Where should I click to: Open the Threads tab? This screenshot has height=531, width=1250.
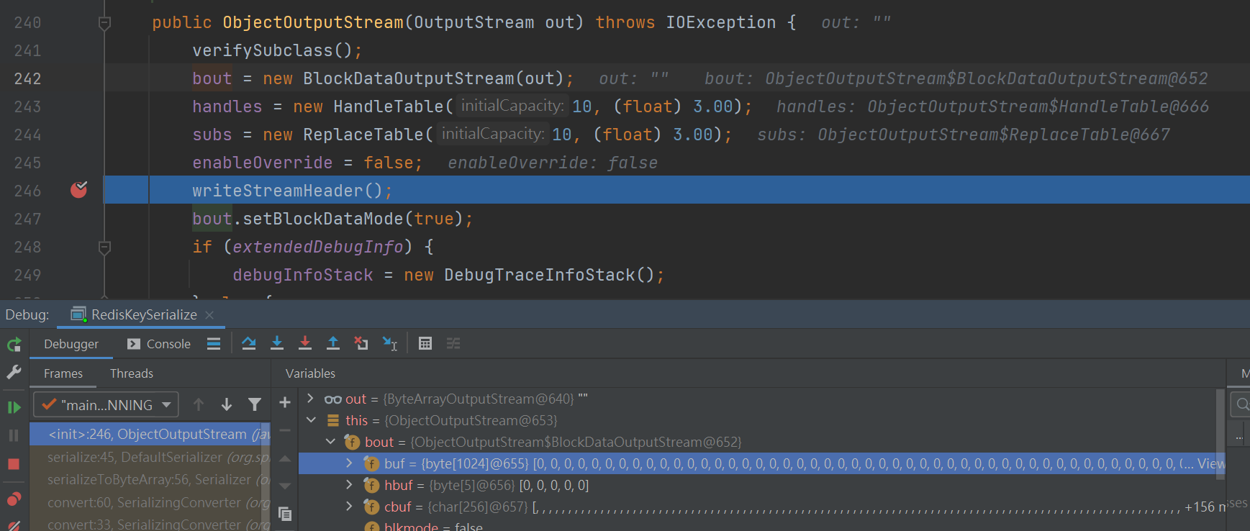(132, 373)
